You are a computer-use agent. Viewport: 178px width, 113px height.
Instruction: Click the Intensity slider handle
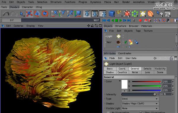tap(155, 94)
